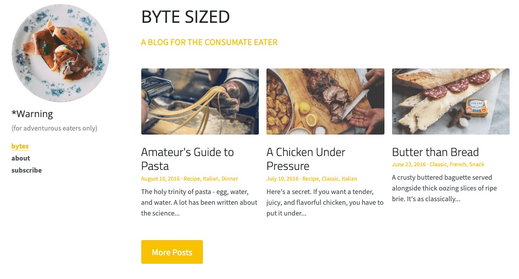Click the More Posts button
This screenshot has width=519, height=279.
tap(172, 252)
